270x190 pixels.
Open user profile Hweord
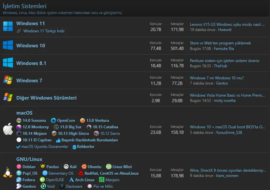pyautogui.click(x=225, y=30)
